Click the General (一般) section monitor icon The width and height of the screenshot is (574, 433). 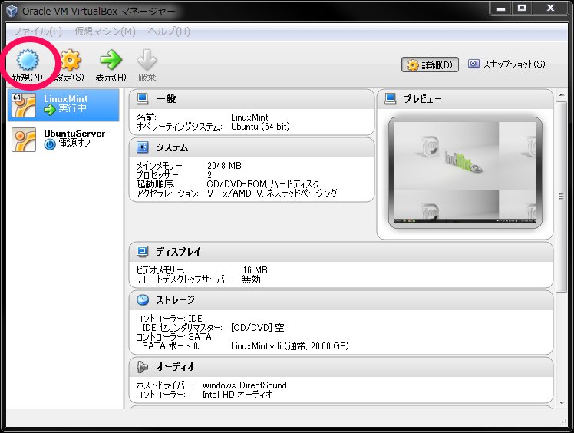(x=142, y=98)
